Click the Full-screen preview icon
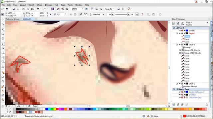This screenshot has width=213, height=119. click(x=87, y=9)
